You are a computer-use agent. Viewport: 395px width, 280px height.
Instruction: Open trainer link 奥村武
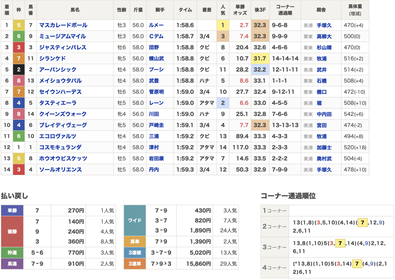[x=324, y=159]
